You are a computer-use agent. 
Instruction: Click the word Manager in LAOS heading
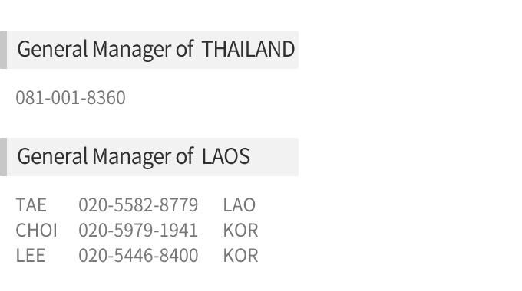coord(131,157)
